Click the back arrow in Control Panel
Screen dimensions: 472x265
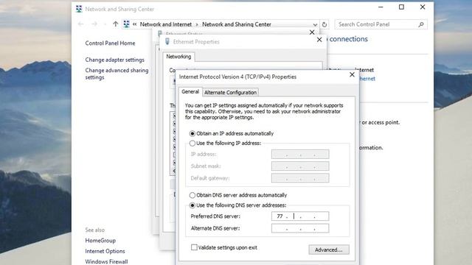[x=80, y=24]
